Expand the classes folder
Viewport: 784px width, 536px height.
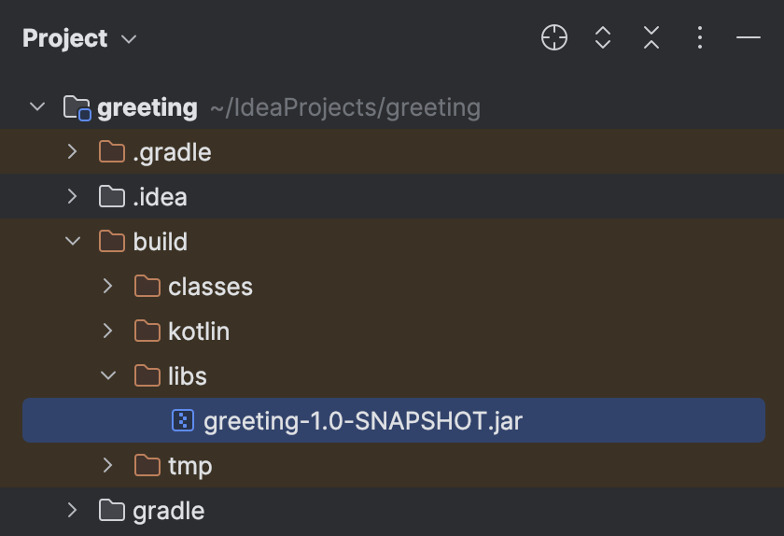tap(108, 287)
